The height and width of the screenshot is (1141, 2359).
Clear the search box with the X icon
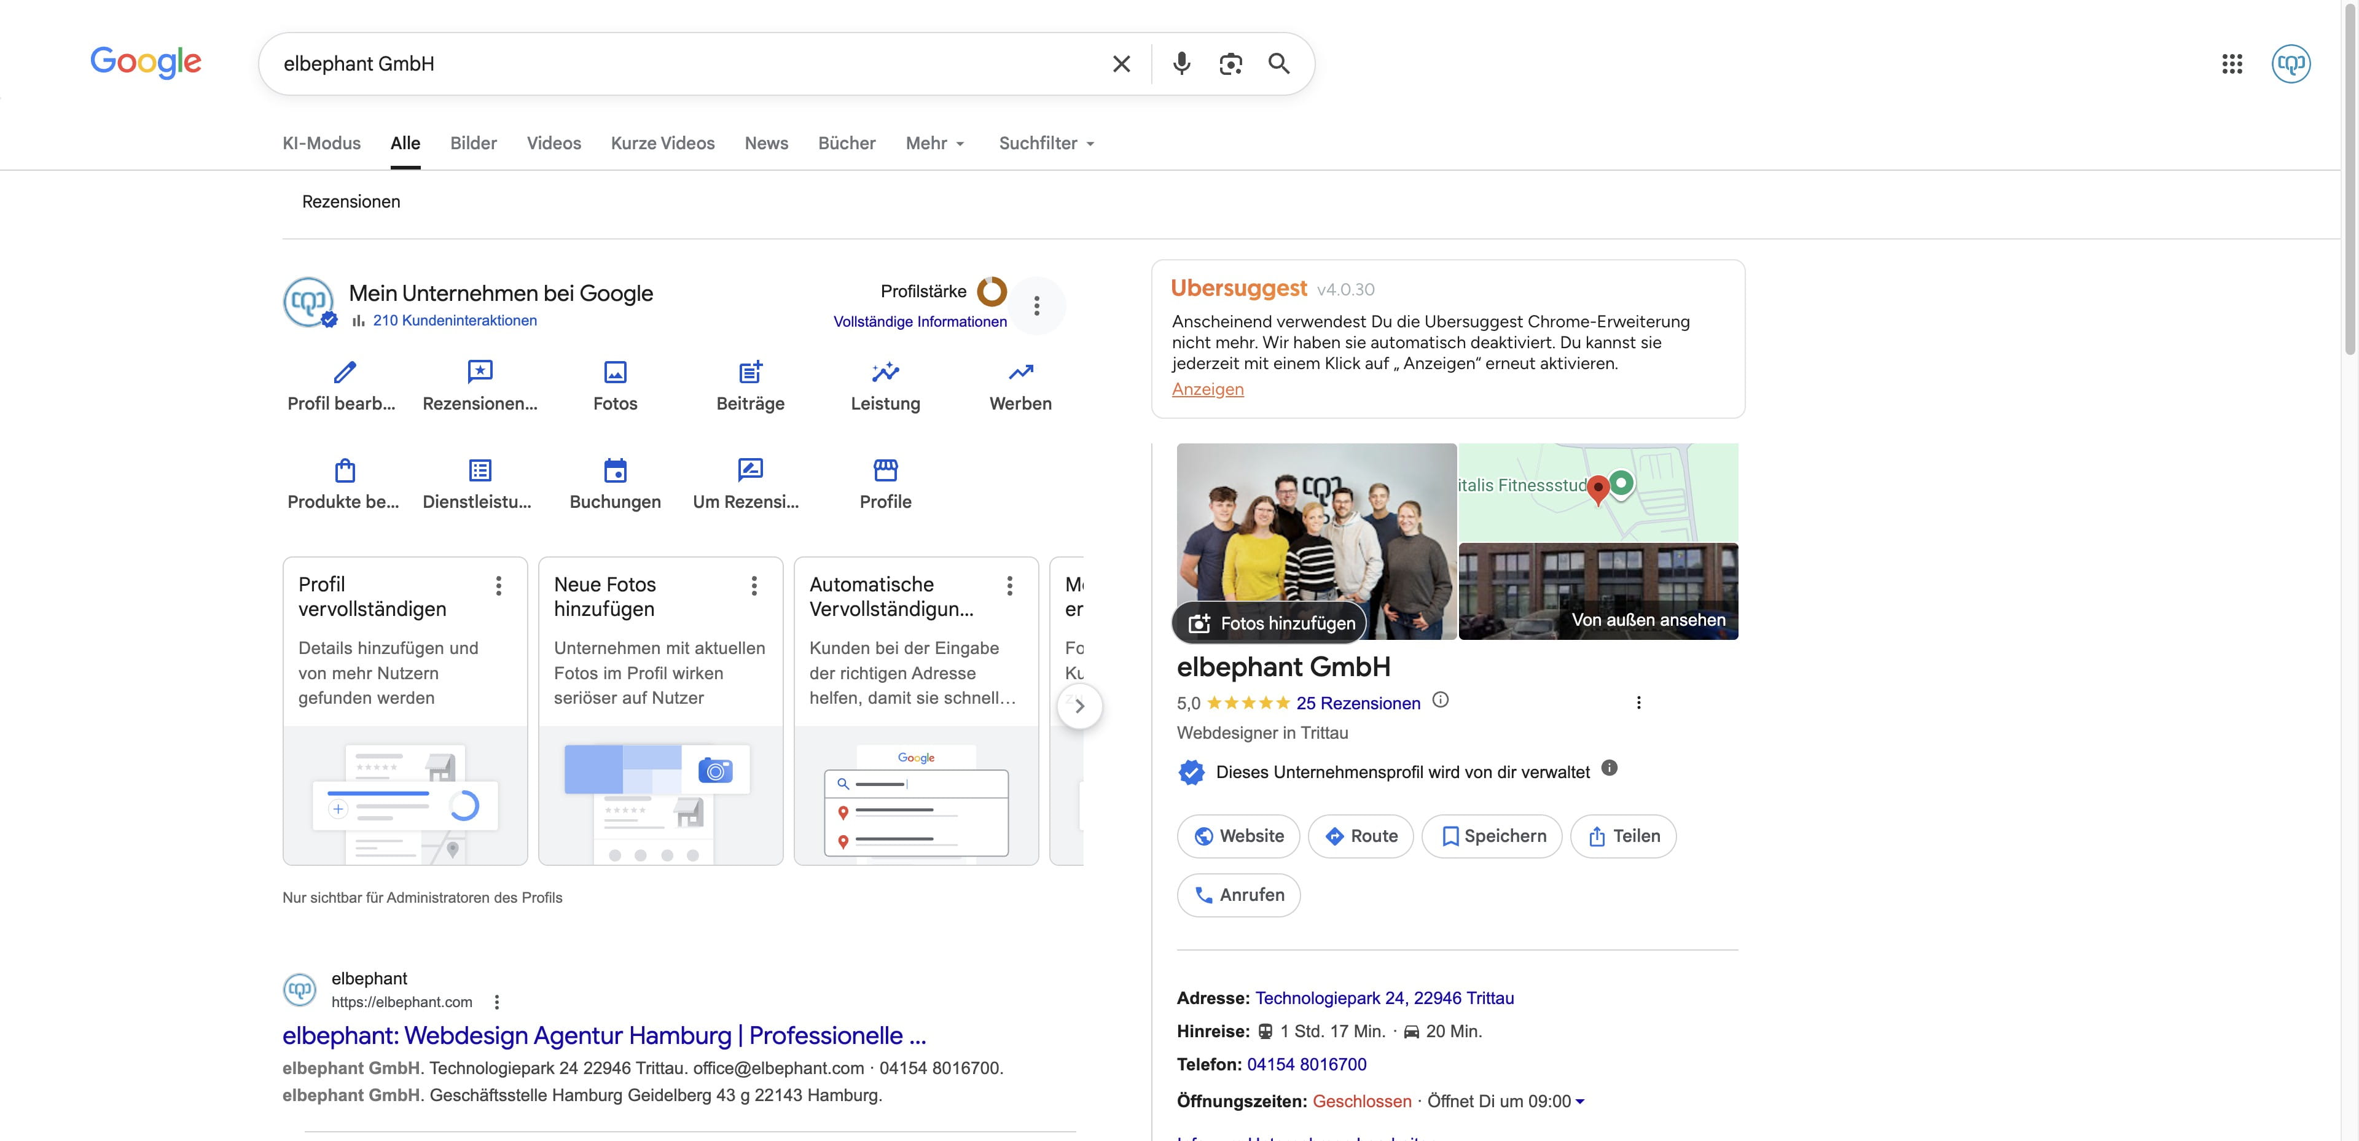point(1121,64)
